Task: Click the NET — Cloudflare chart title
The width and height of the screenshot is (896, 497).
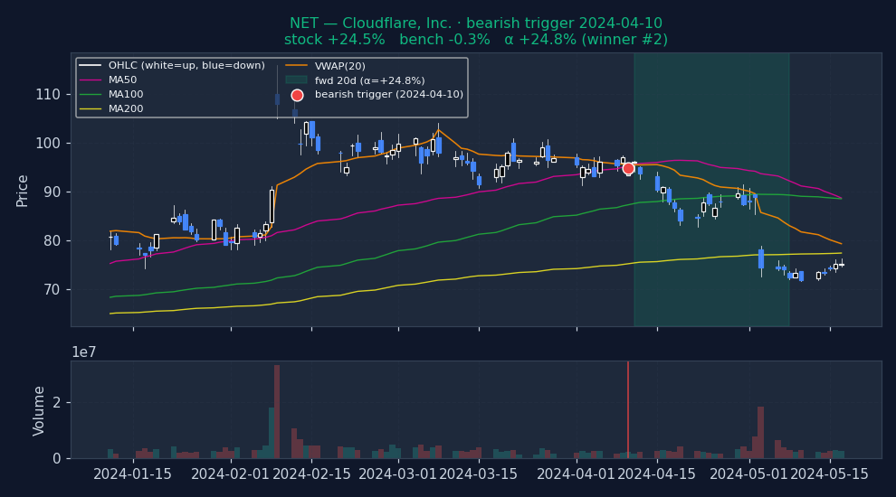Action: point(476,23)
